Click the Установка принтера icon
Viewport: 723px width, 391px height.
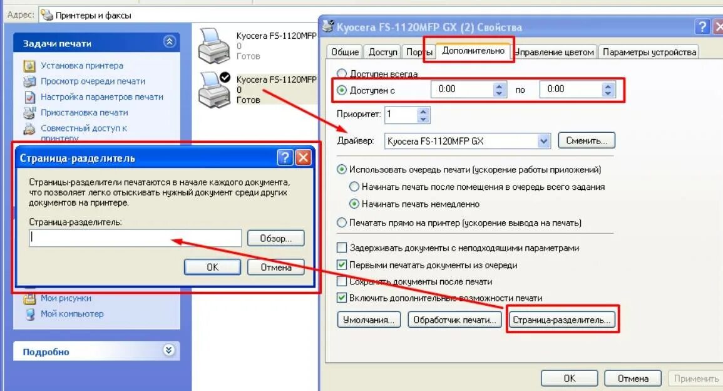click(x=29, y=66)
